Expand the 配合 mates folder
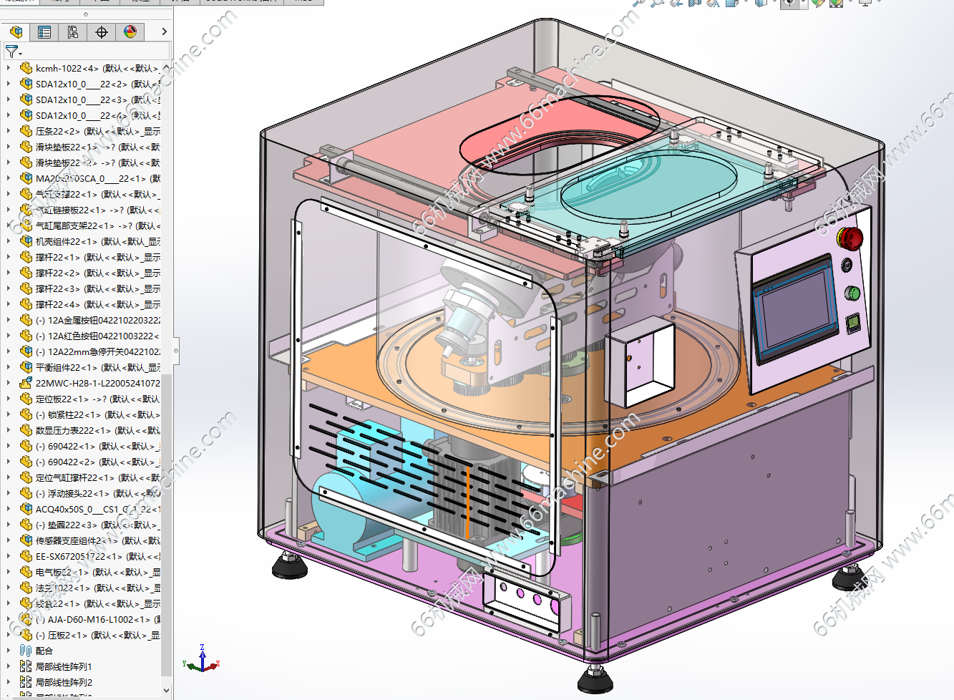Image resolution: width=954 pixels, height=700 pixels. (x=8, y=651)
